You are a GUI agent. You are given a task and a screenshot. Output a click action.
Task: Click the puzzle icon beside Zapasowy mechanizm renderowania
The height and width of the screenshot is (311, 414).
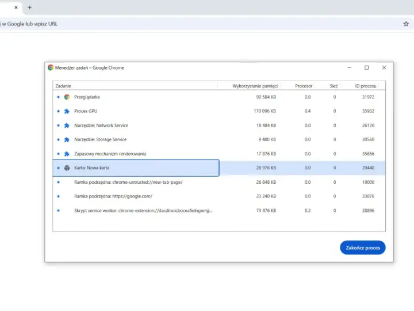click(67, 154)
